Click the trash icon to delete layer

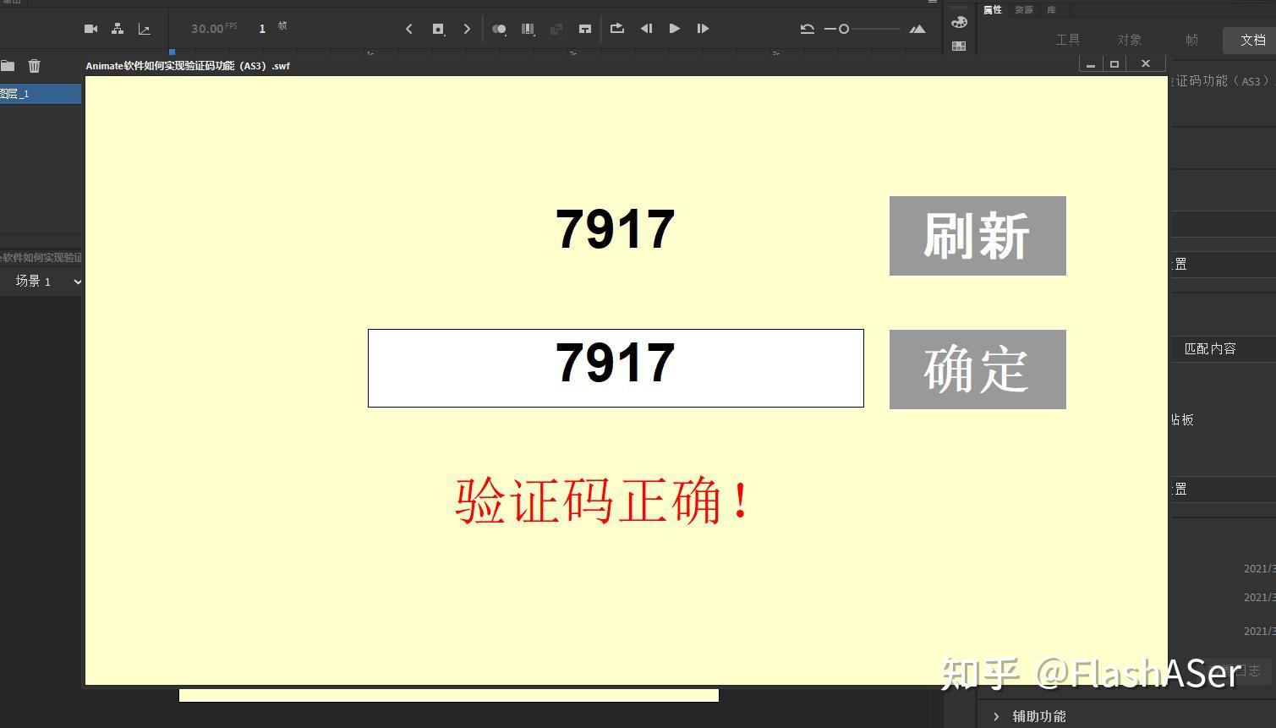coord(34,65)
